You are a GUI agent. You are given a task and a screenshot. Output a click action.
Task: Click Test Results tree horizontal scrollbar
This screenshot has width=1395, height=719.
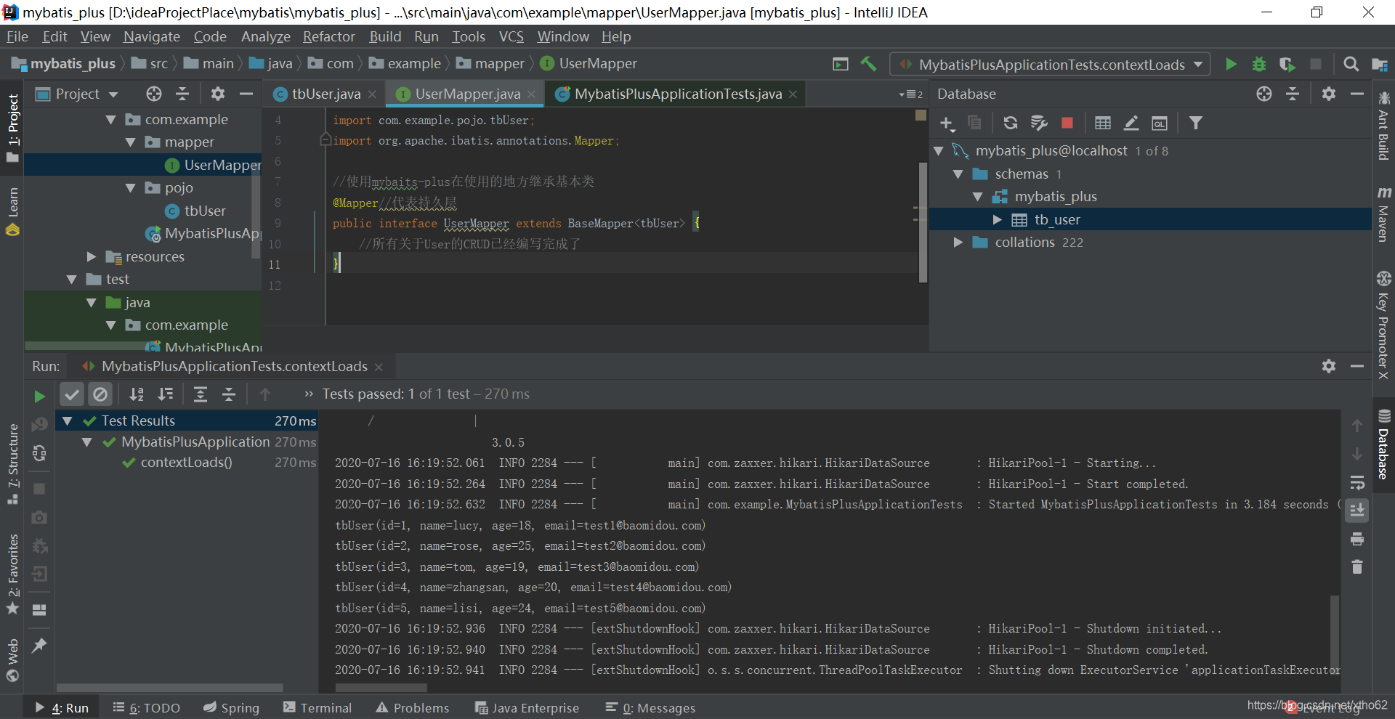169,687
